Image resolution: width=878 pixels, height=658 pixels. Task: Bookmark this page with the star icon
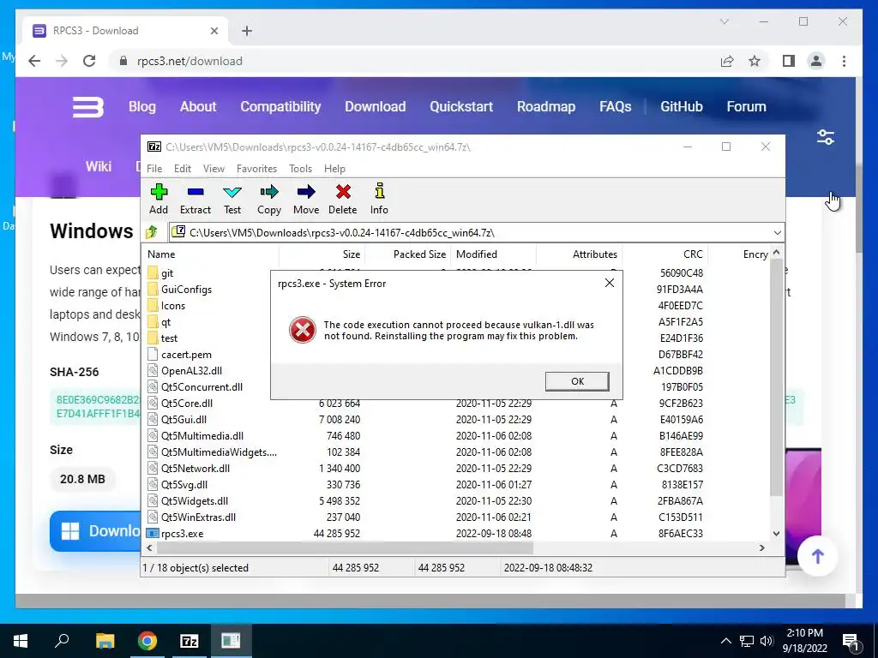(755, 61)
